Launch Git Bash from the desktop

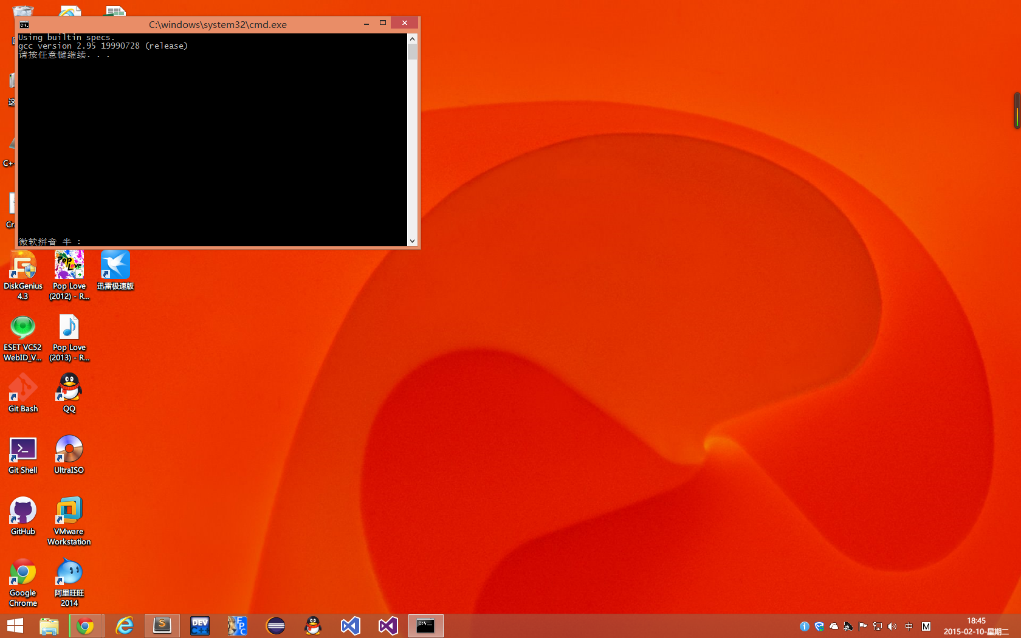[x=23, y=393]
